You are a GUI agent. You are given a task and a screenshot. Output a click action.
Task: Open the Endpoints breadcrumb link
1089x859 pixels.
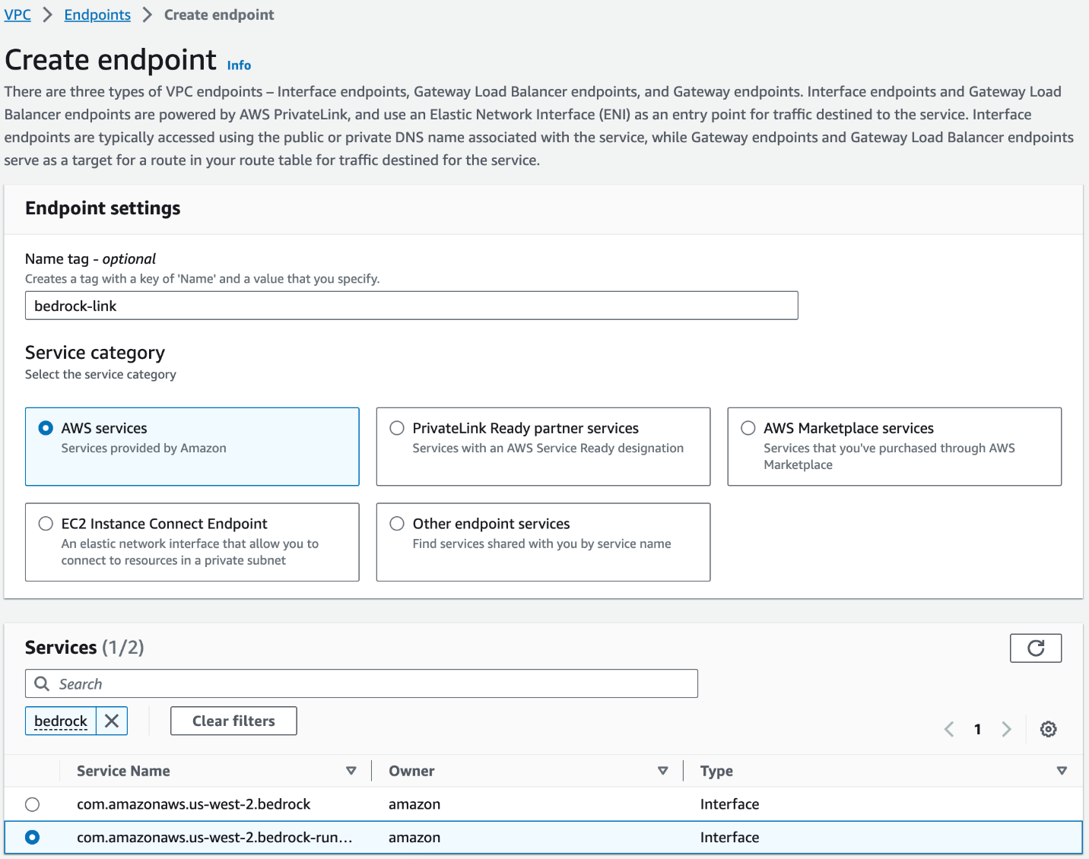point(97,14)
